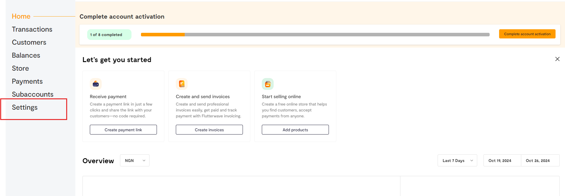Open Customers from the sidebar

click(x=29, y=42)
